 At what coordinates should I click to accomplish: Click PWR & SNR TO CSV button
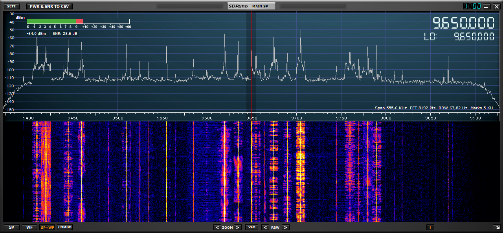[x=49, y=6]
